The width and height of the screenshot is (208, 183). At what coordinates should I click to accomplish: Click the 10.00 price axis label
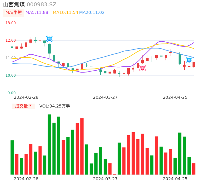11,75
